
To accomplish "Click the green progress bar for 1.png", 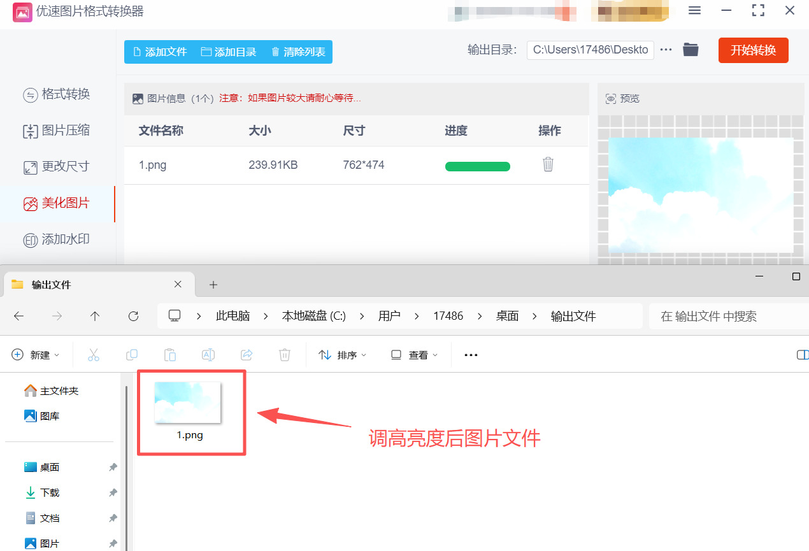I will coord(477,166).
